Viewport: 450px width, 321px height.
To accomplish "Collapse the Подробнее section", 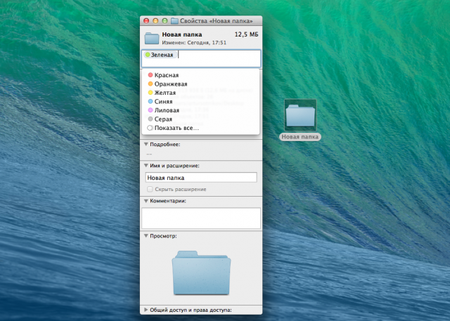I will (146, 145).
